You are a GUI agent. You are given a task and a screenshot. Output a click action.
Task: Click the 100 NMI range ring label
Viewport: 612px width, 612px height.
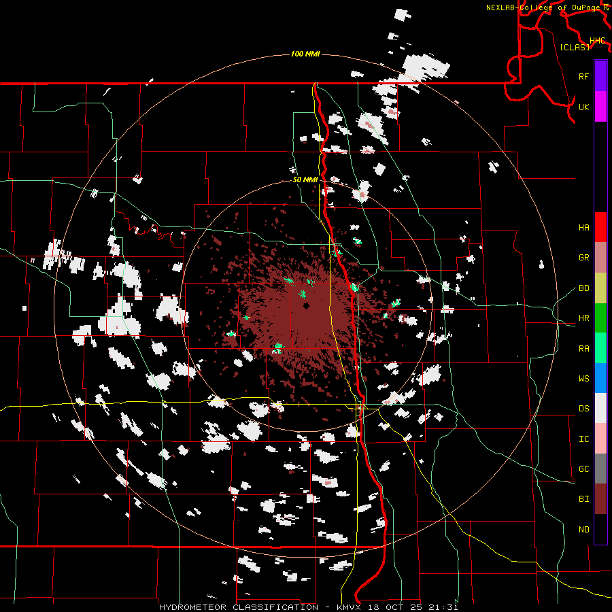[305, 54]
